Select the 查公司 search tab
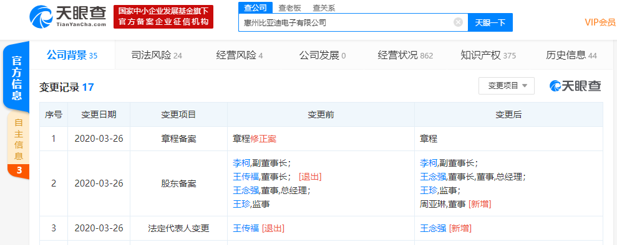 pyautogui.click(x=255, y=7)
